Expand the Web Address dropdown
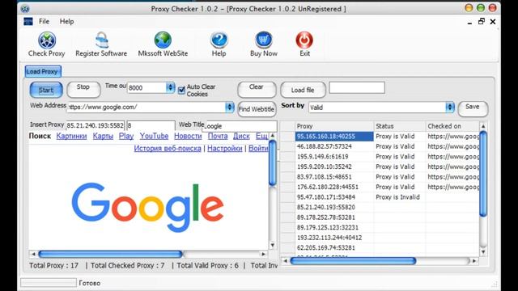 [230, 108]
